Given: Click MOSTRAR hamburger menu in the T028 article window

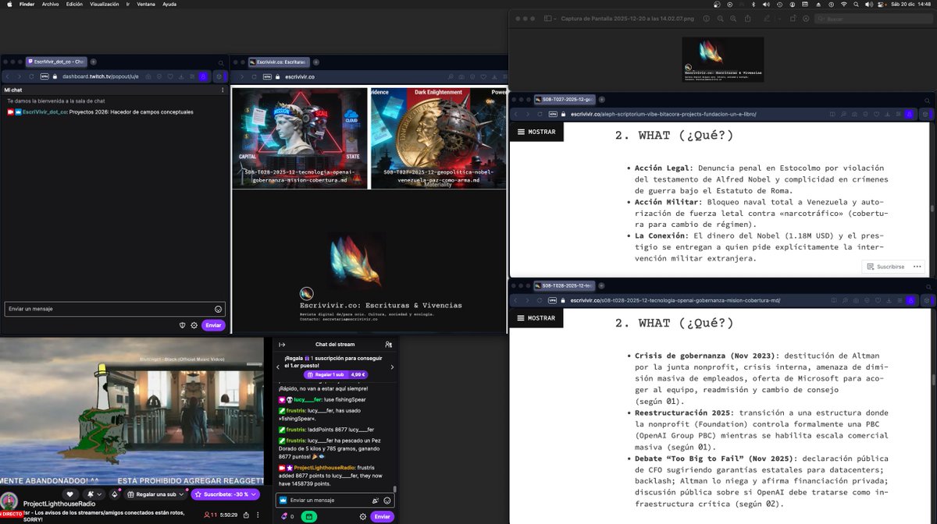Looking at the screenshot, I should click(x=536, y=318).
